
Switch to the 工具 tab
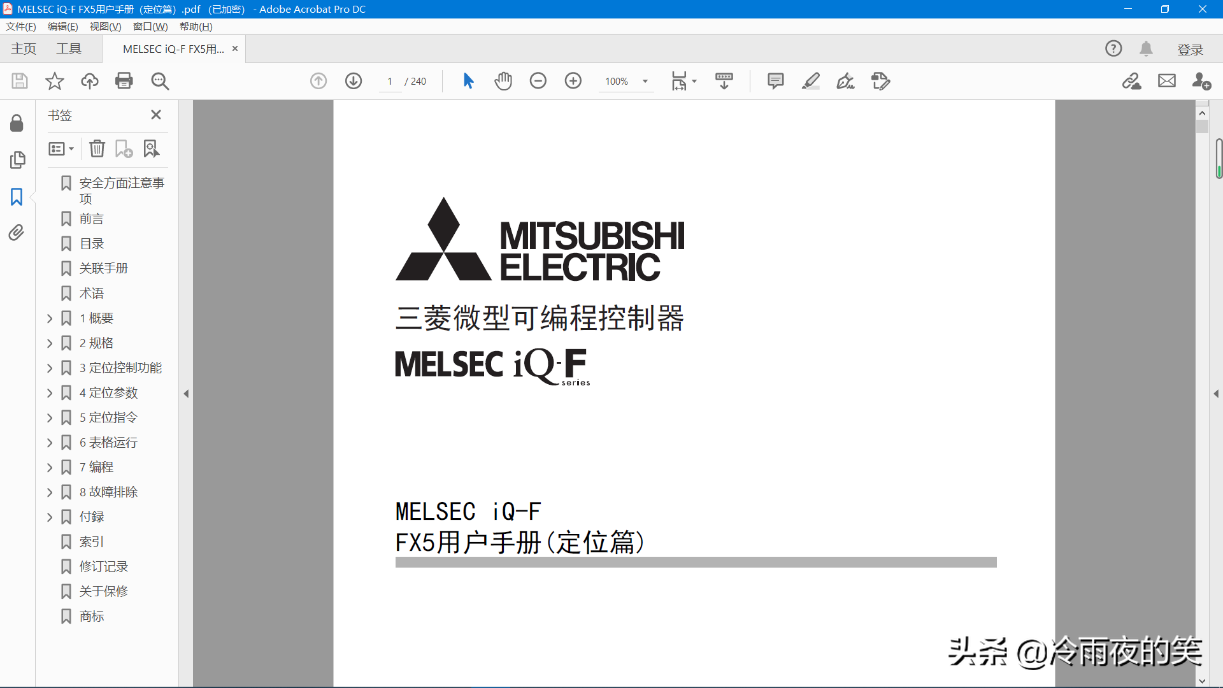(69, 49)
